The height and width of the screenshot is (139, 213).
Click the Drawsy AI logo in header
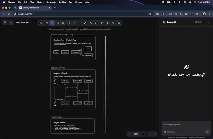(164, 22)
